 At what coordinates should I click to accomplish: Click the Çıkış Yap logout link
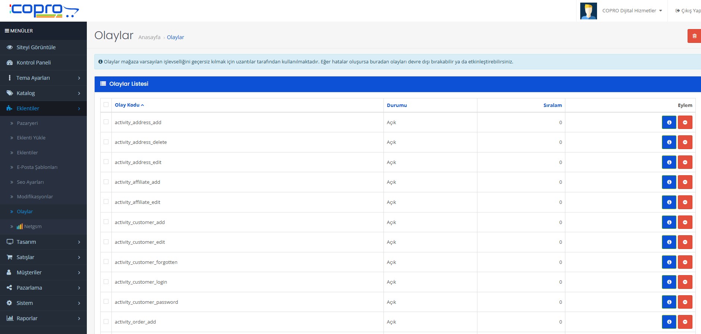[688, 11]
